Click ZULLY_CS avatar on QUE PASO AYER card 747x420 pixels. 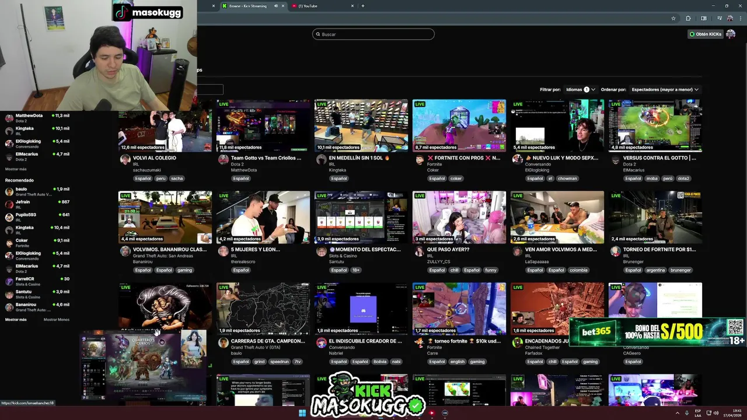(419, 251)
